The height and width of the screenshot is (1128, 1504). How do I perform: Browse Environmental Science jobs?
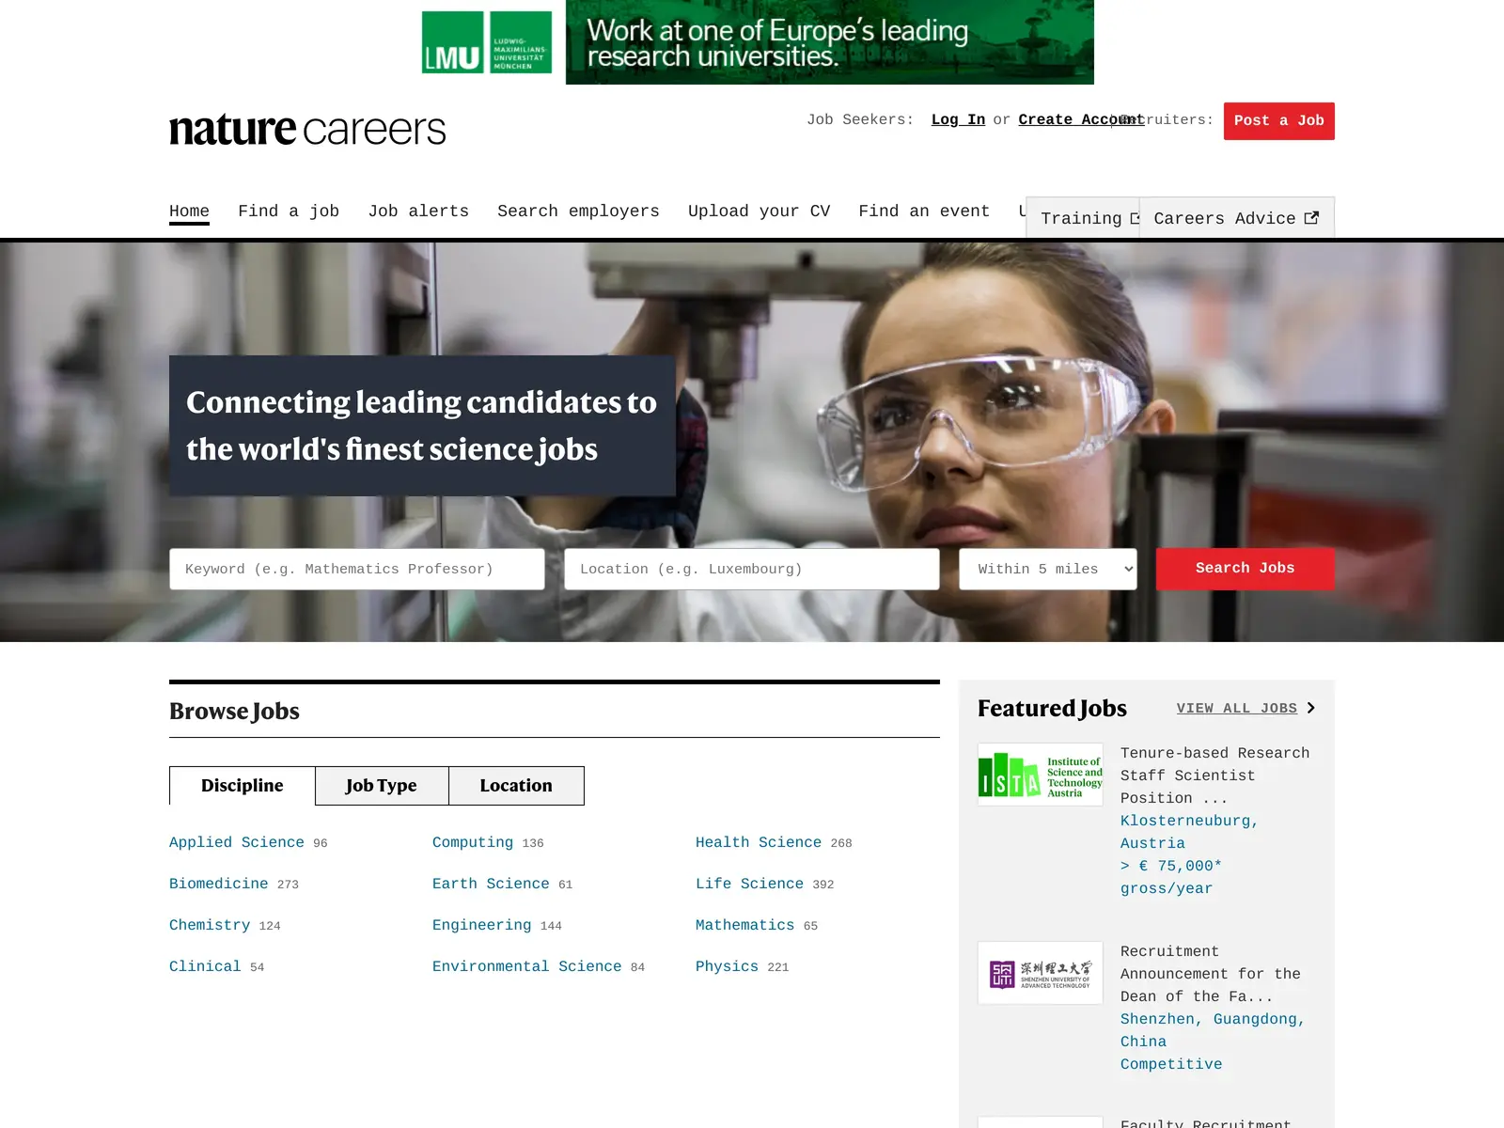[x=527, y=967]
